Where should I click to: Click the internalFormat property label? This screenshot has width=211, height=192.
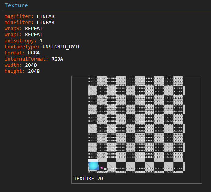(x=26, y=59)
